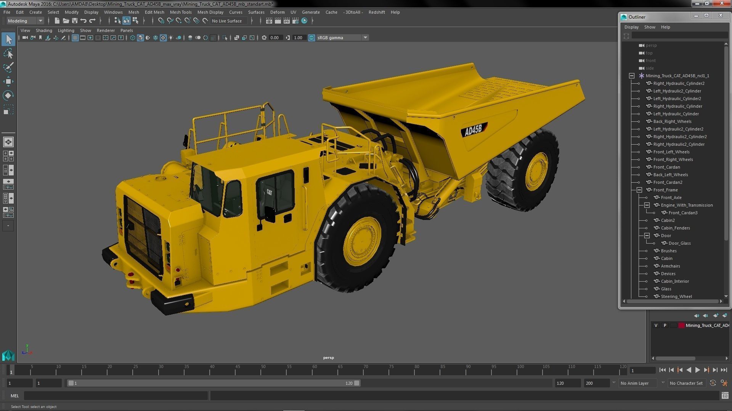This screenshot has height=411, width=732.
Task: Open viewport Lighting menu
Action: click(66, 30)
